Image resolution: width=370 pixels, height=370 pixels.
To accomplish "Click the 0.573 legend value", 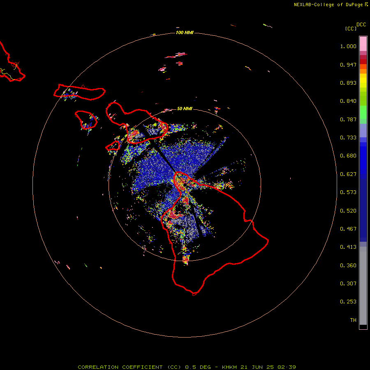I will (348, 192).
